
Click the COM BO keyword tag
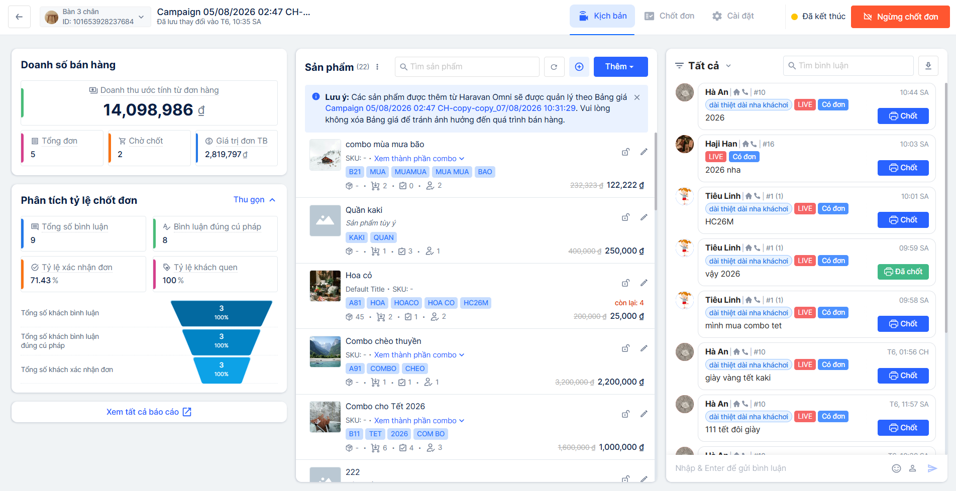pos(431,434)
